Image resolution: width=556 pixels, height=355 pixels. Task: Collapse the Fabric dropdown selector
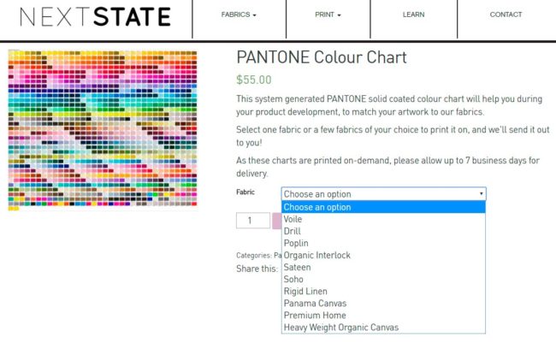[x=383, y=194]
